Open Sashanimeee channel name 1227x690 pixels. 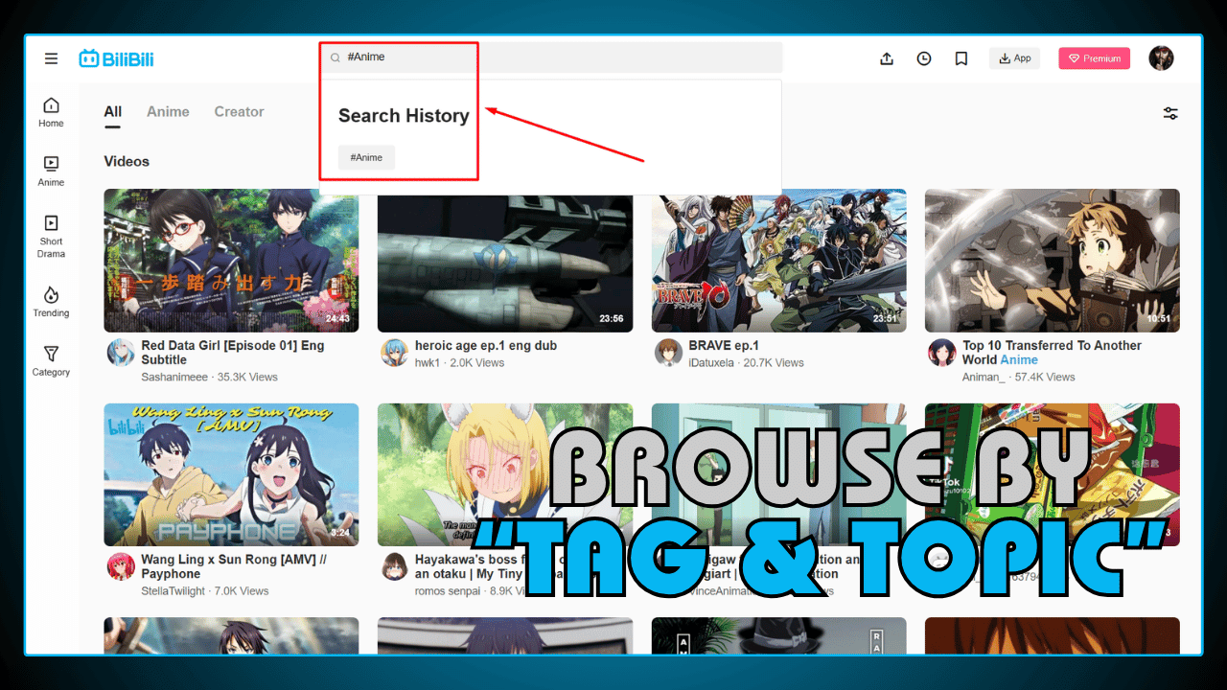[x=174, y=377]
